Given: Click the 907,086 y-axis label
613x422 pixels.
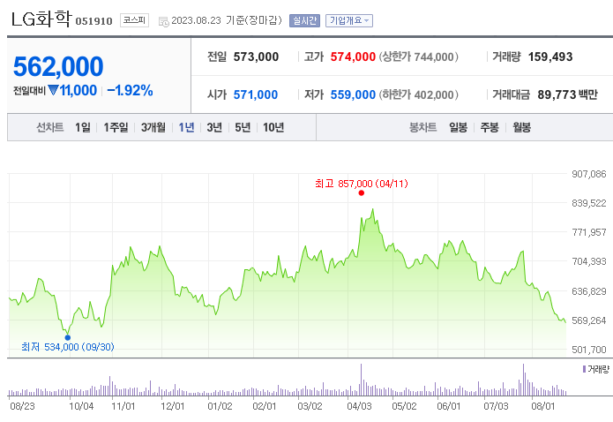Looking at the screenshot, I should 589,174.
